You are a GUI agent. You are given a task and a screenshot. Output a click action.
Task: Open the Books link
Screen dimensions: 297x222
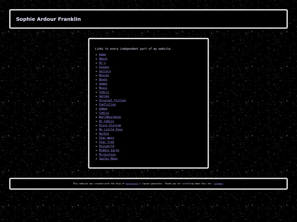click(x=103, y=79)
